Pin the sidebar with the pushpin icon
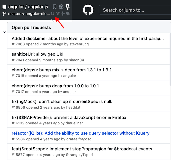The width and height of the screenshot is (171, 160). click(68, 7)
